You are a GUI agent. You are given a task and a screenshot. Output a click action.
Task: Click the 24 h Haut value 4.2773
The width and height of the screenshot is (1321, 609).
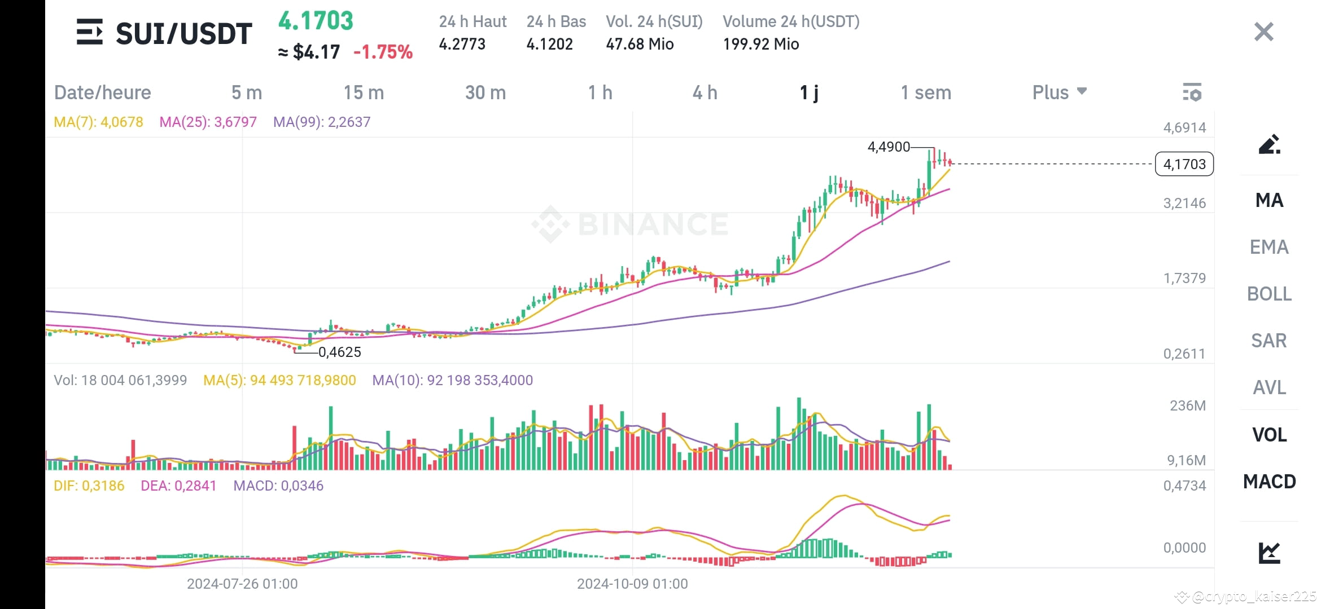pos(463,43)
